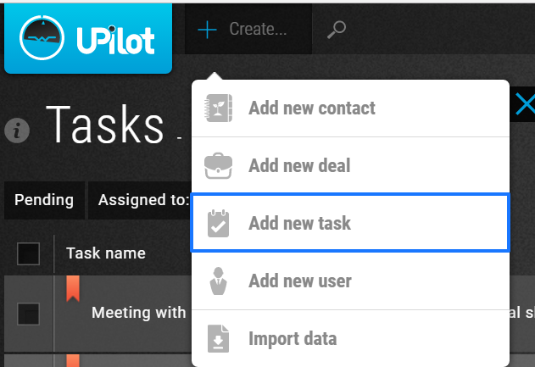This screenshot has width=535, height=367.
Task: Open the search magnifier icon
Action: point(337,30)
